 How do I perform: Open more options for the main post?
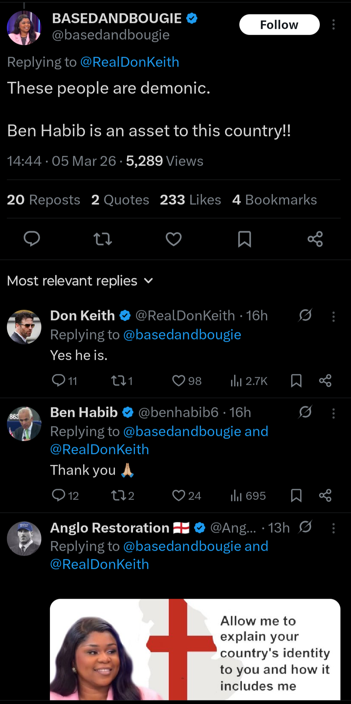333,25
